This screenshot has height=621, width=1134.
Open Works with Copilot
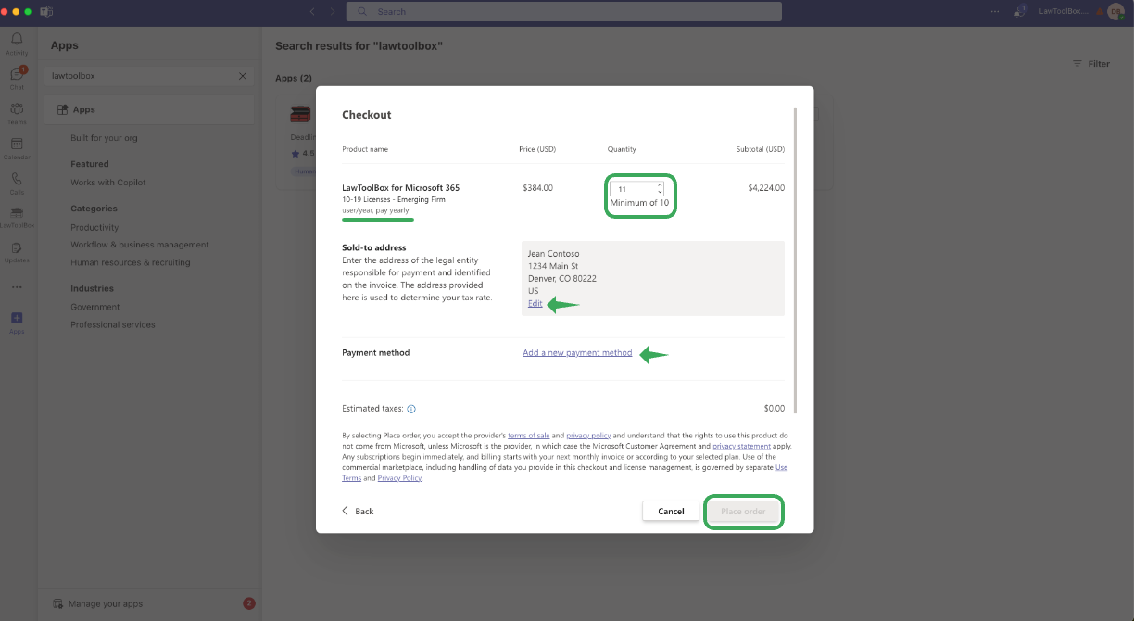click(x=108, y=183)
